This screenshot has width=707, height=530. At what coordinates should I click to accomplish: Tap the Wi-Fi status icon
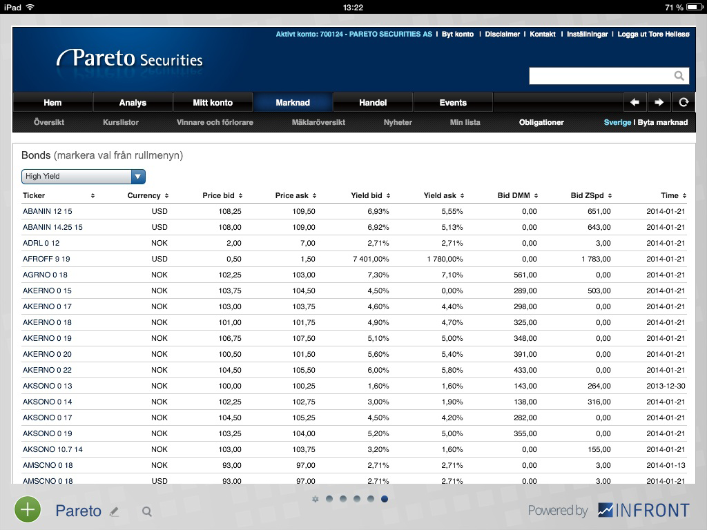30,7
